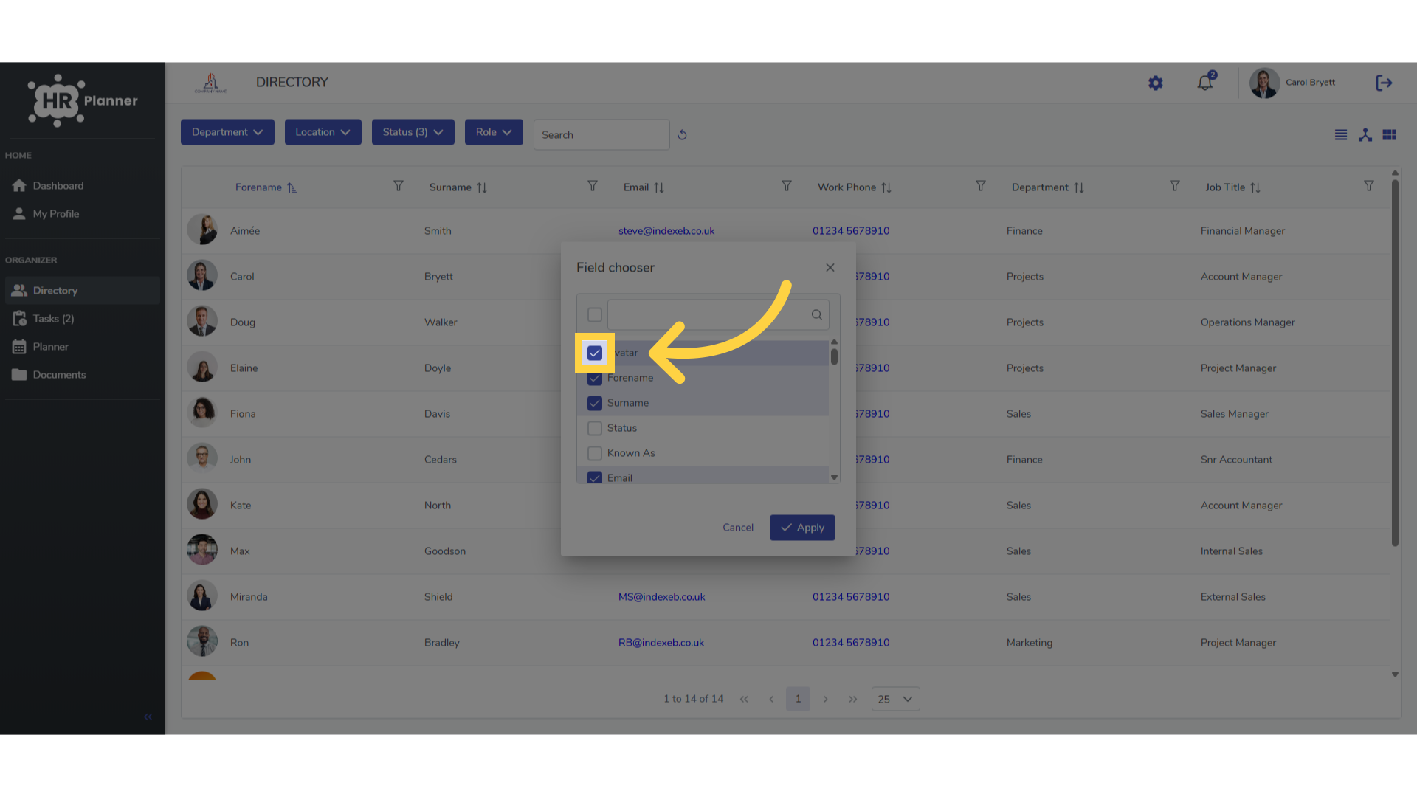Click search magnifier in Field chooser
The image size is (1417, 797).
tap(817, 315)
